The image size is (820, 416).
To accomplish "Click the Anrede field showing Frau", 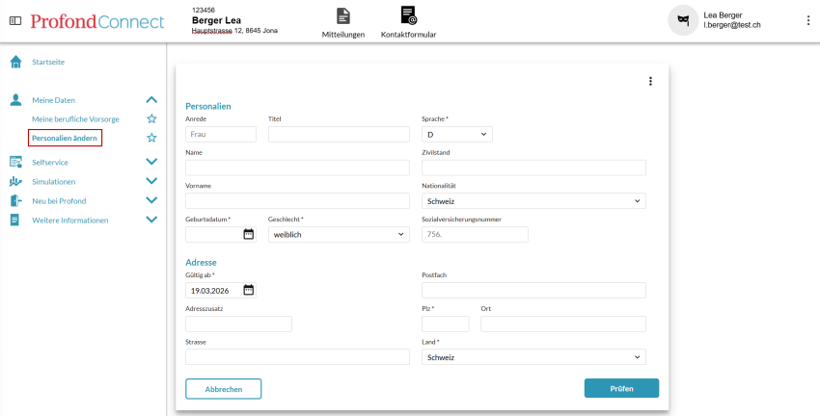I will pos(221,135).
